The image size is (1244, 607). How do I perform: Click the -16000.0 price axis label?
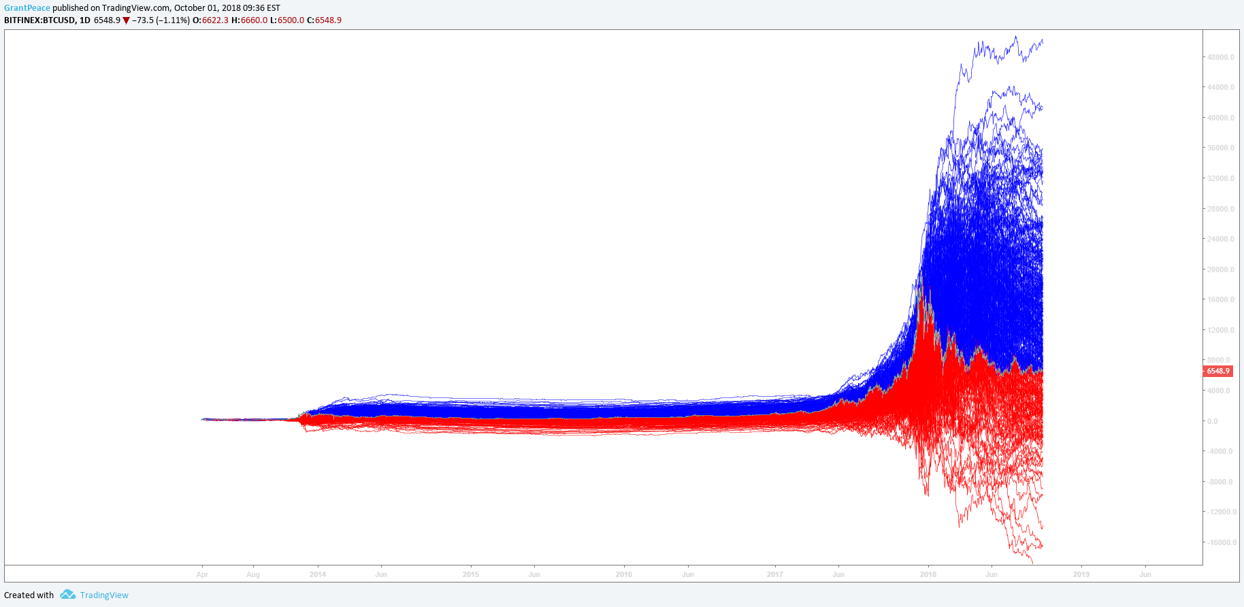[1222, 542]
